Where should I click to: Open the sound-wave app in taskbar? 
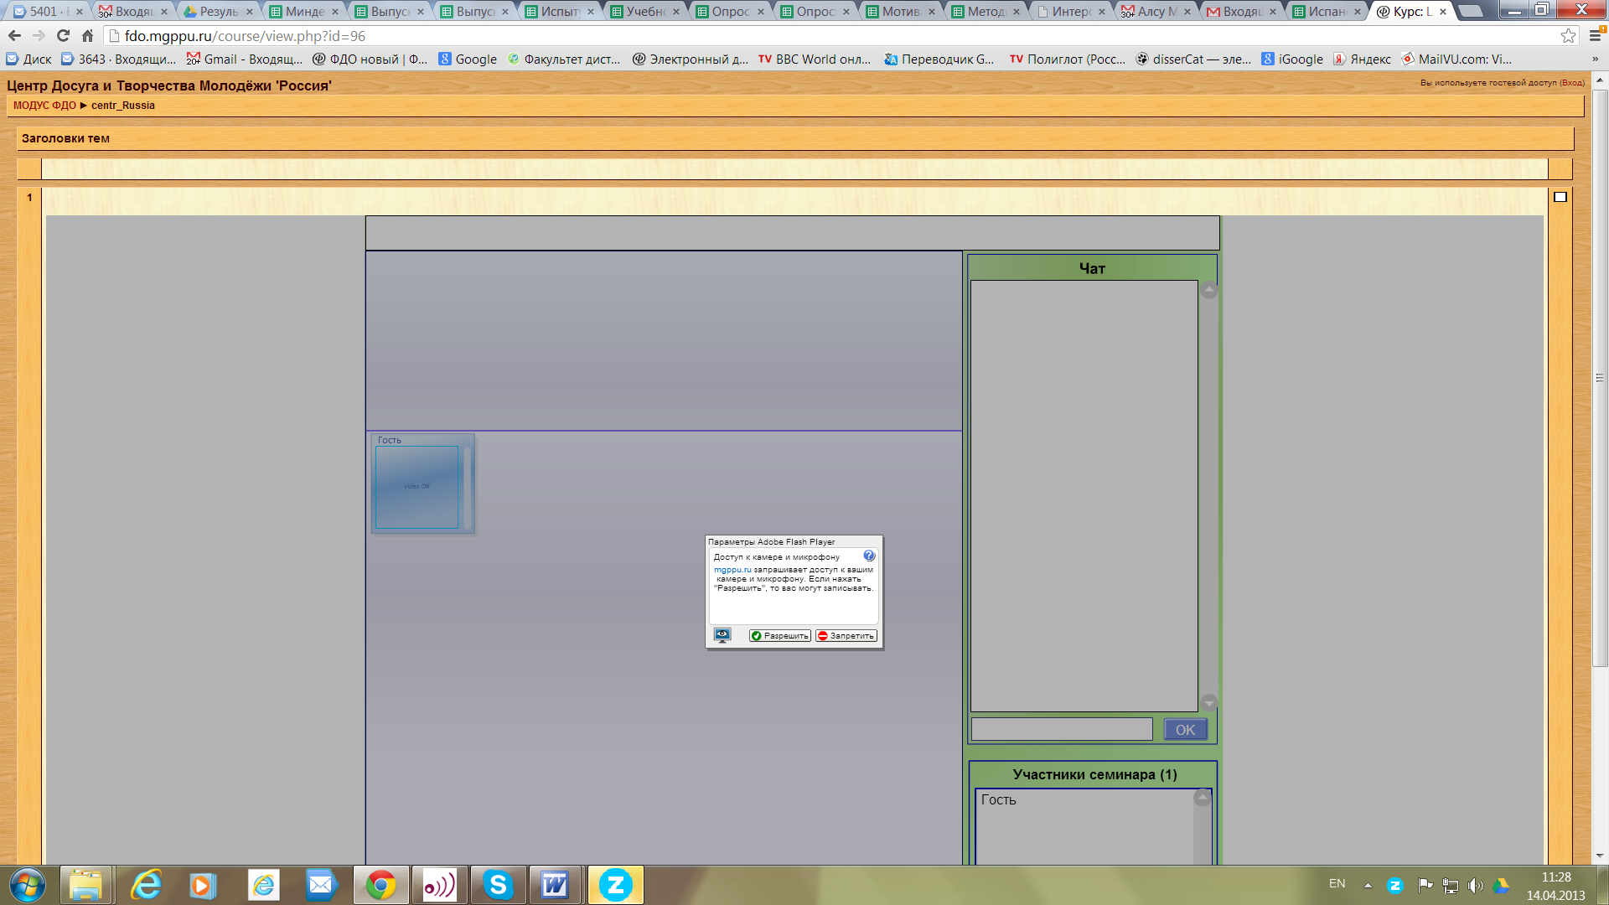point(439,885)
